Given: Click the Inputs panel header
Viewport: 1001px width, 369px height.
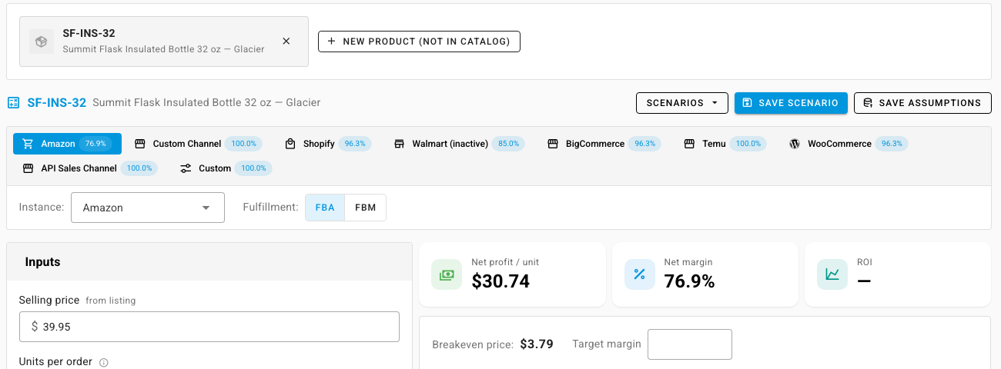Looking at the screenshot, I should [209, 262].
